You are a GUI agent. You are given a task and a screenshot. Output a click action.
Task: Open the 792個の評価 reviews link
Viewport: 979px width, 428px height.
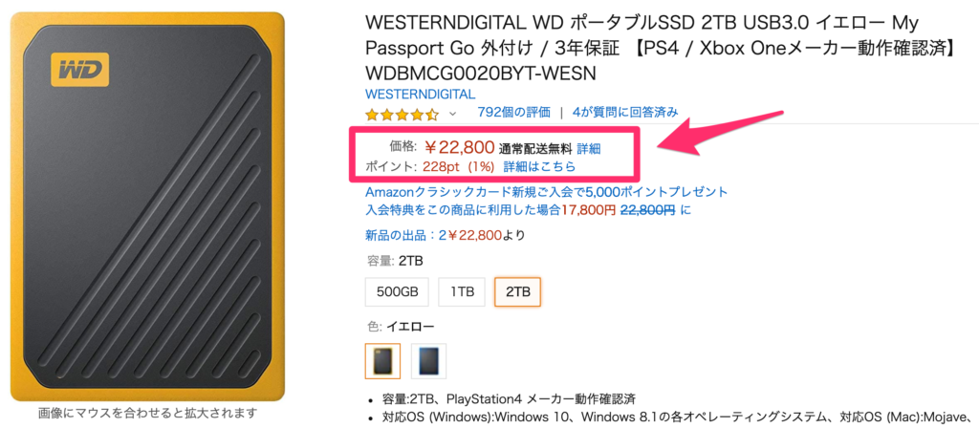(513, 113)
